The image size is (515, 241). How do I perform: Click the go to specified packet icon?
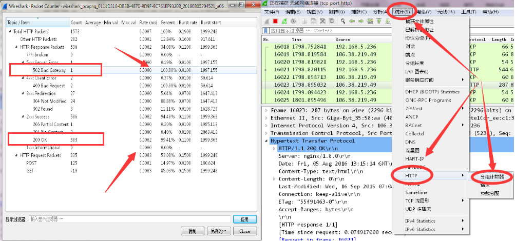pyautogui.click(x=370, y=21)
